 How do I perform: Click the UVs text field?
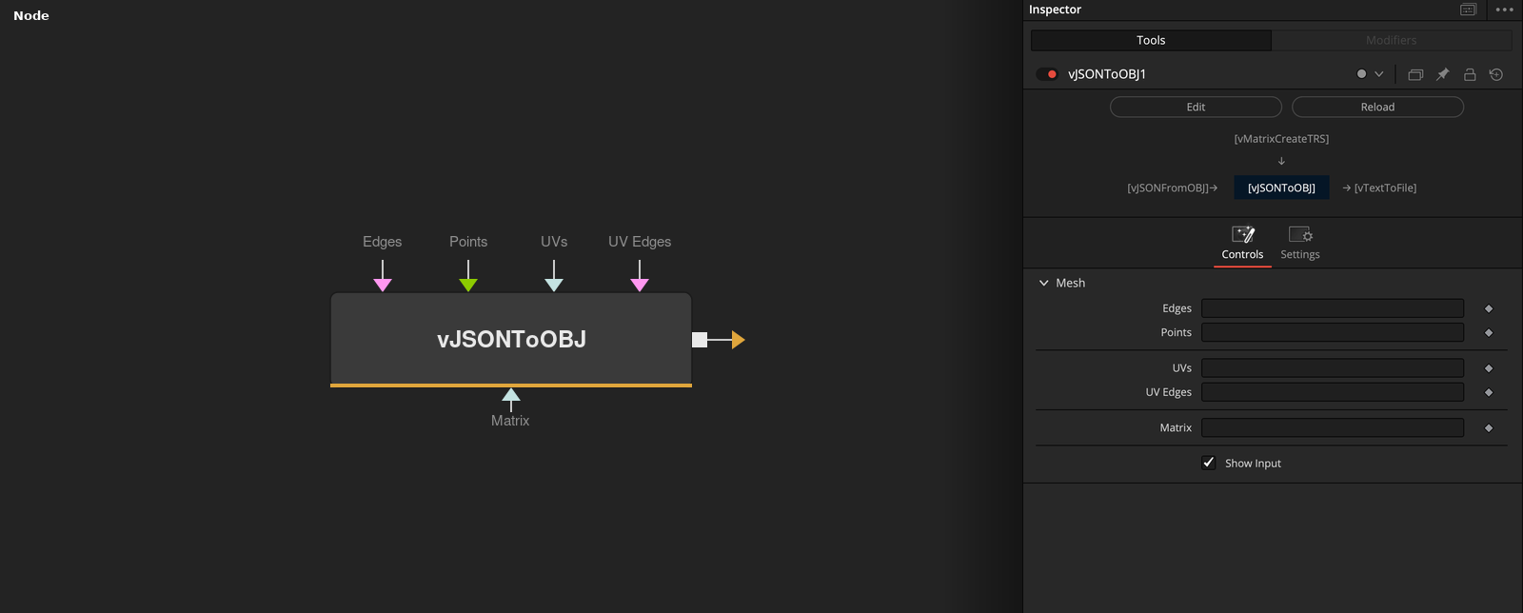tap(1333, 368)
